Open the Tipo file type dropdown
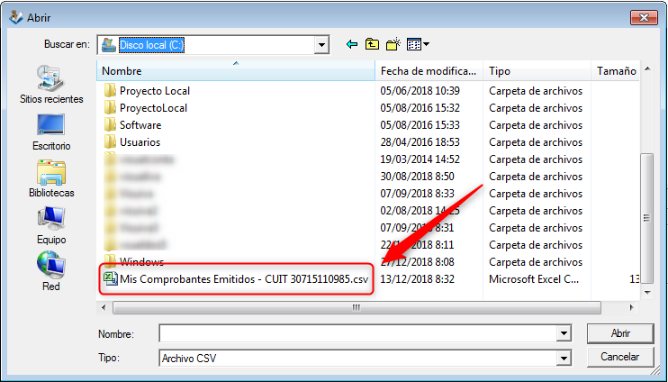The width and height of the screenshot is (668, 382). click(x=564, y=359)
